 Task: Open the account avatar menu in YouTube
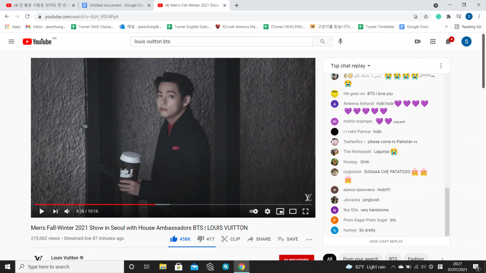(x=466, y=42)
